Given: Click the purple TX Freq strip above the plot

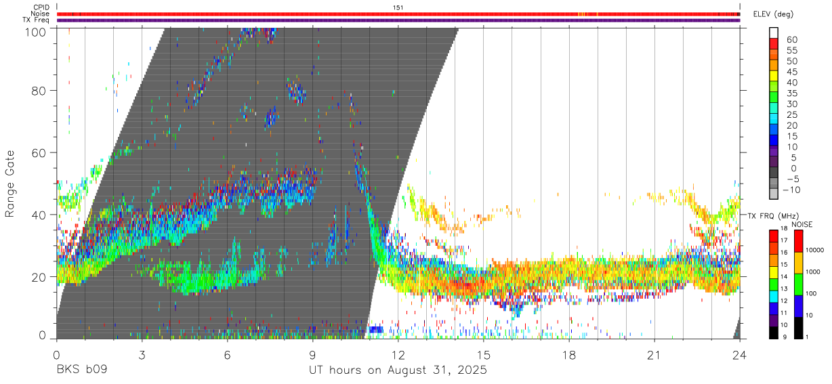Looking at the screenshot, I should [x=398, y=20].
